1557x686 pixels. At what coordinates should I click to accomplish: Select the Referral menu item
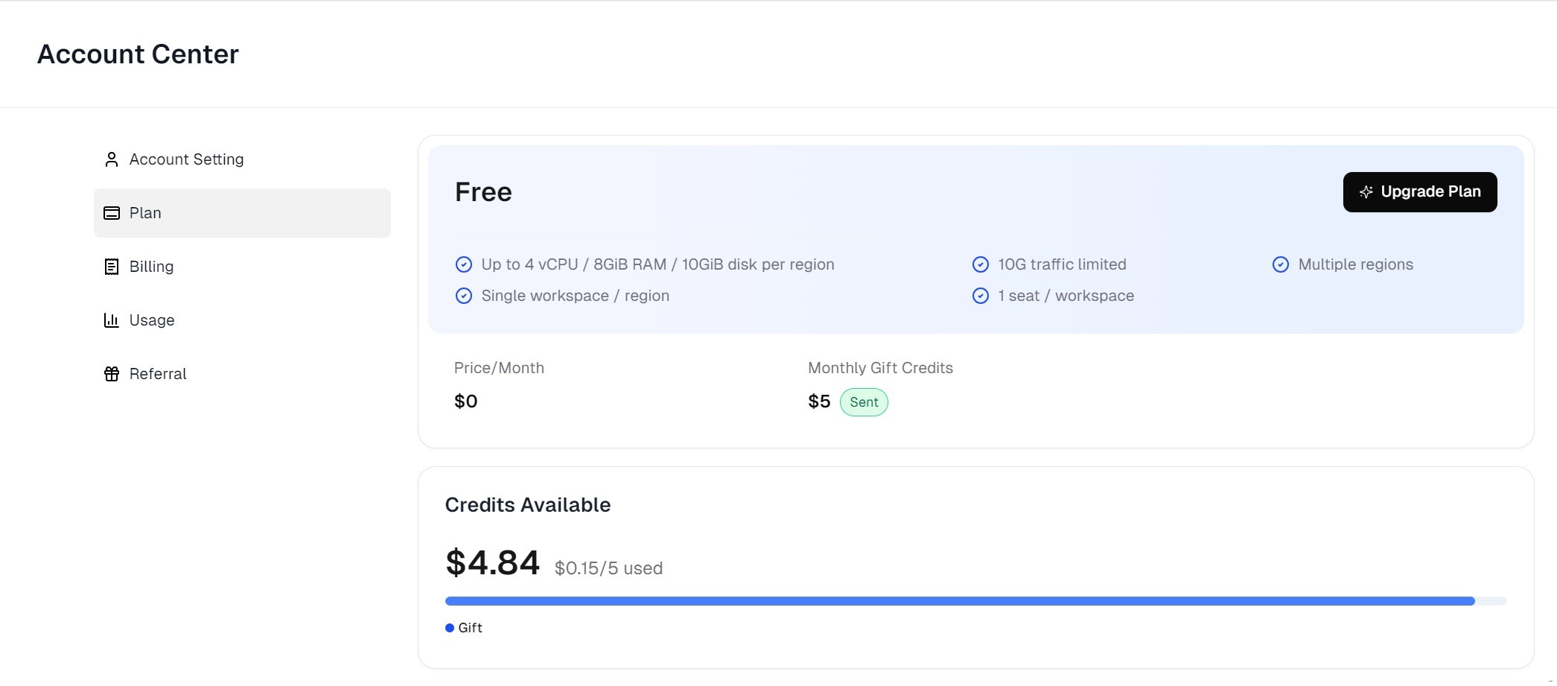(x=158, y=374)
